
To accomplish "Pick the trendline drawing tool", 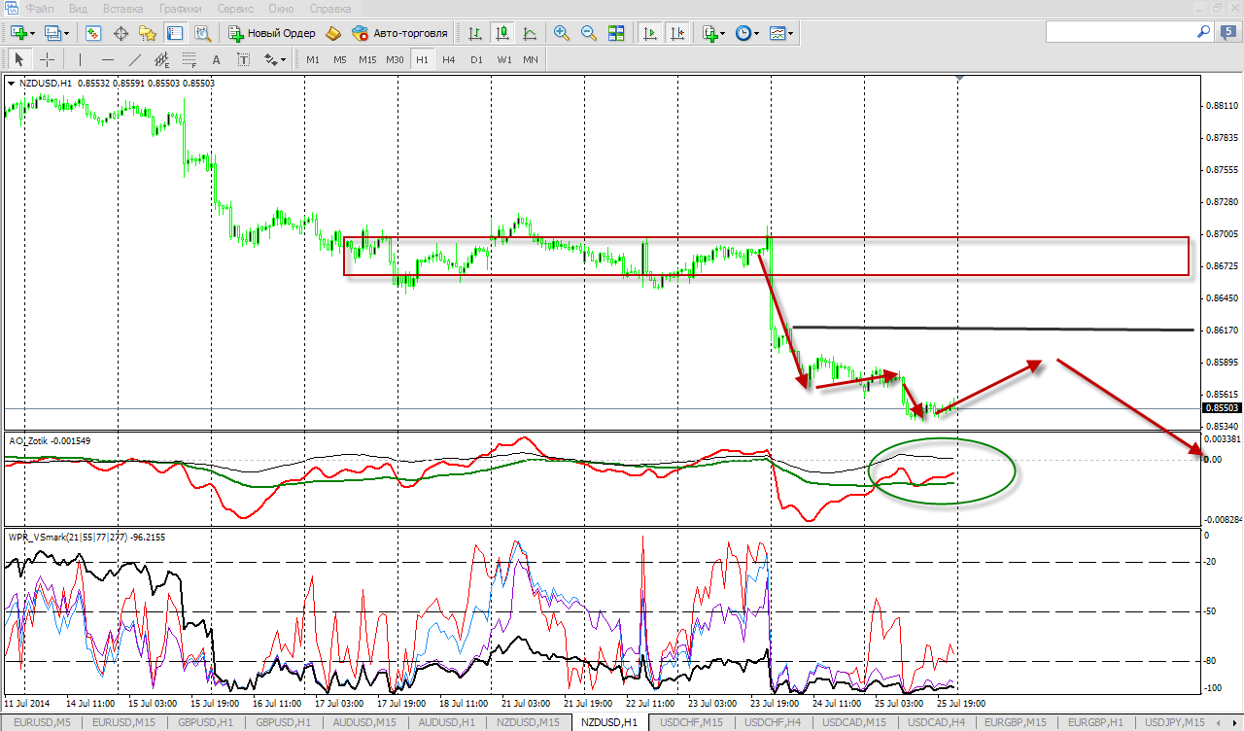I will pyautogui.click(x=135, y=59).
